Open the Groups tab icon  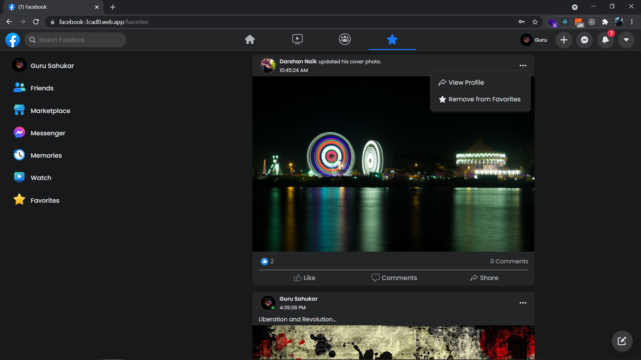click(x=345, y=40)
